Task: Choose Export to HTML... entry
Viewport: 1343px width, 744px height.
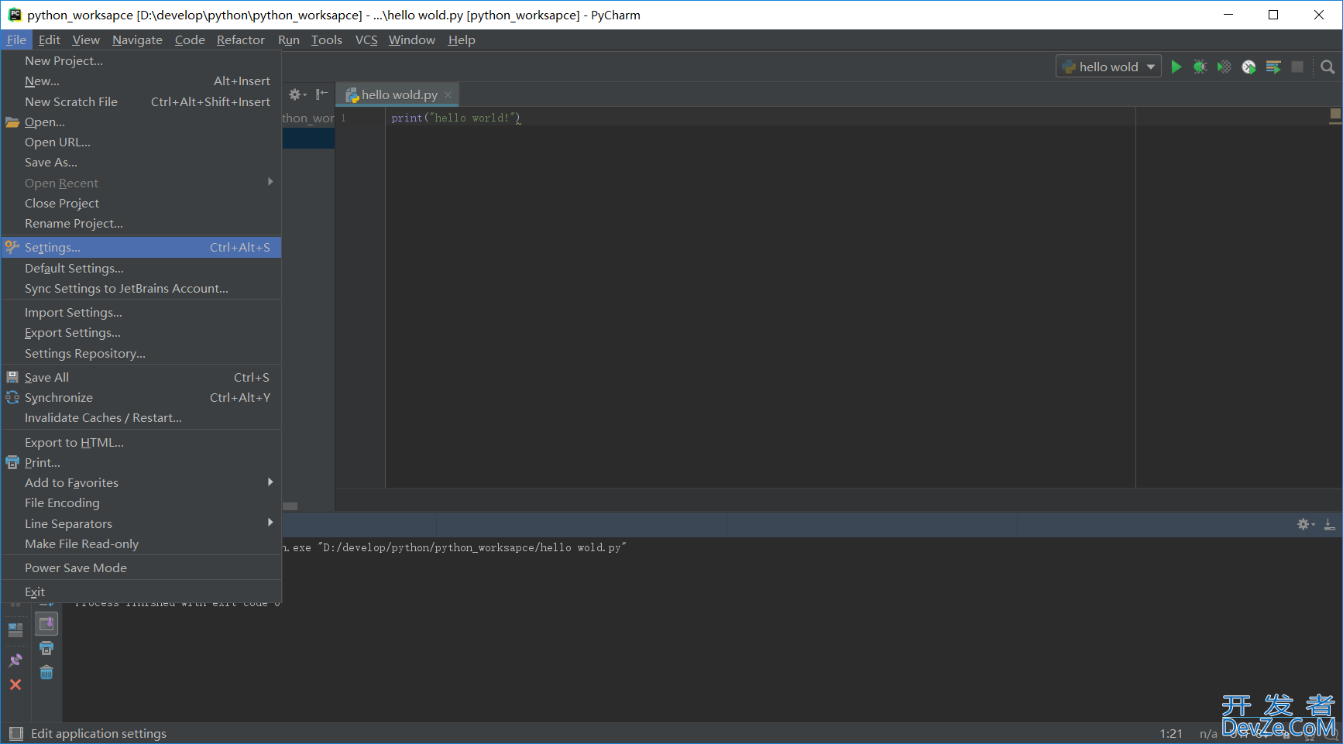Action: (x=141, y=443)
